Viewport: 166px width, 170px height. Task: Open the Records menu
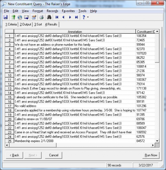[52, 11]
